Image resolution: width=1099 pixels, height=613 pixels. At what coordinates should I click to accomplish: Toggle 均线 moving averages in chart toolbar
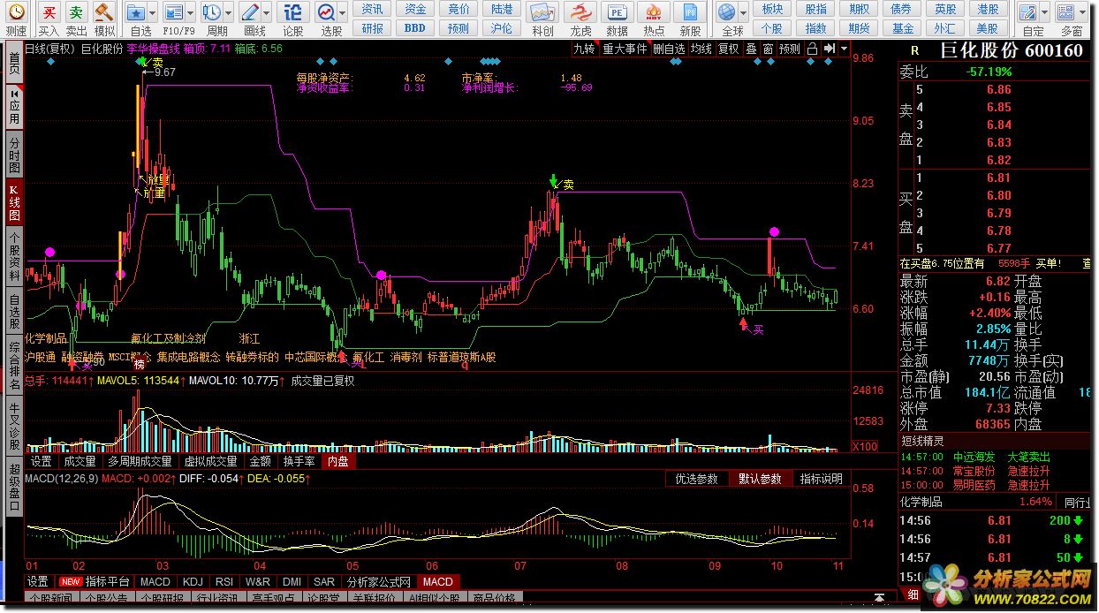[701, 49]
